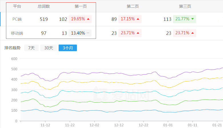
Task: Click the gray dash icon beside 13.40%
Action: (x=88, y=33)
